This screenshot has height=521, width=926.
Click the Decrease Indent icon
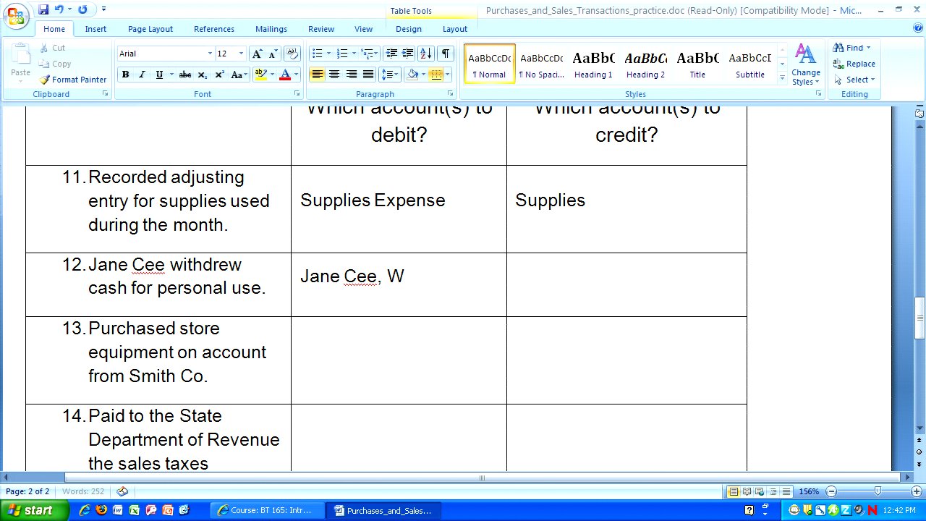click(391, 54)
